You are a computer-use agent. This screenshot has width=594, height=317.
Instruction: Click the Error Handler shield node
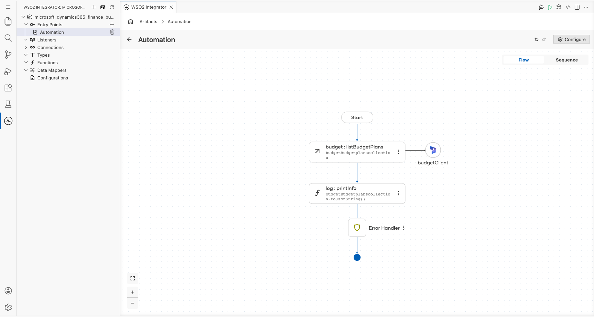pos(357,228)
